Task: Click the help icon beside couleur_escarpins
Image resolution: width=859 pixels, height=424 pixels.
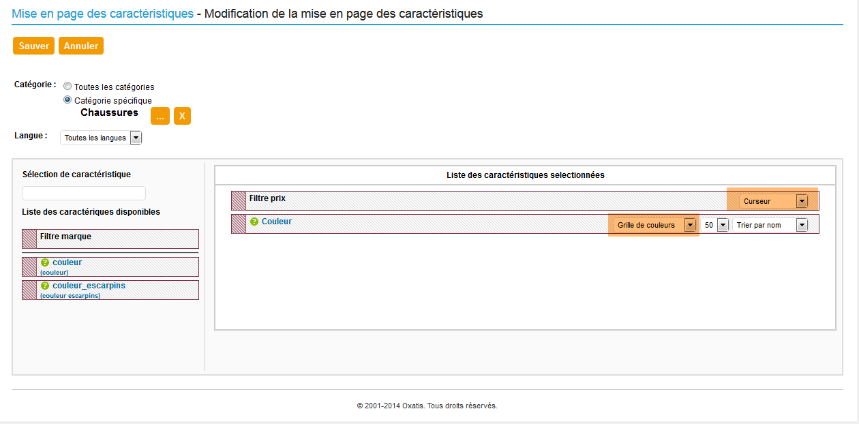Action: click(x=45, y=286)
